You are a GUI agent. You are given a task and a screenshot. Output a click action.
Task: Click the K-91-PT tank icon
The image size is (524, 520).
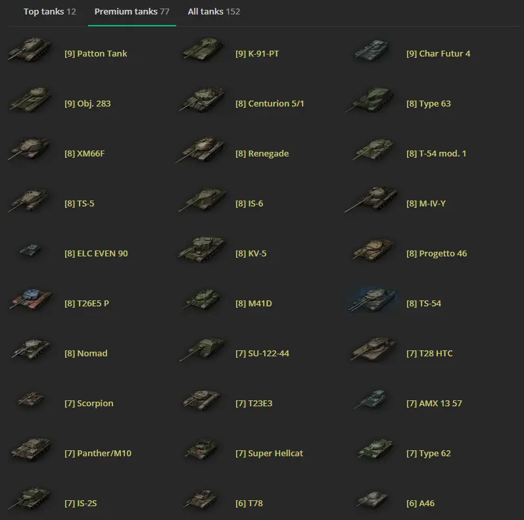(202, 51)
